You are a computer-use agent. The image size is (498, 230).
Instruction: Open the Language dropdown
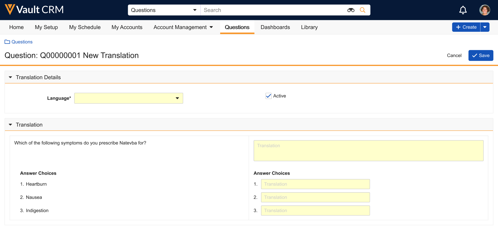[128, 98]
